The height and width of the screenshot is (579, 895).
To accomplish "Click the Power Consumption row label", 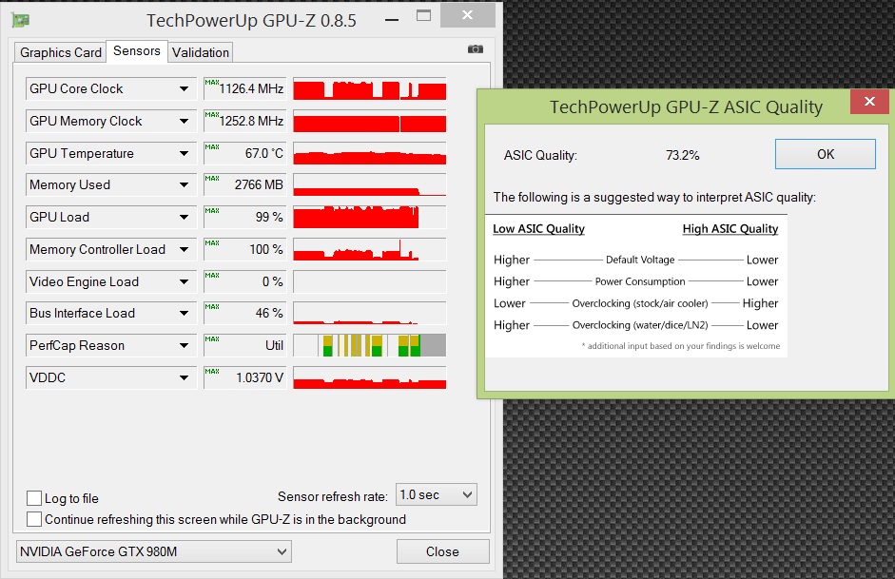I will (x=640, y=281).
